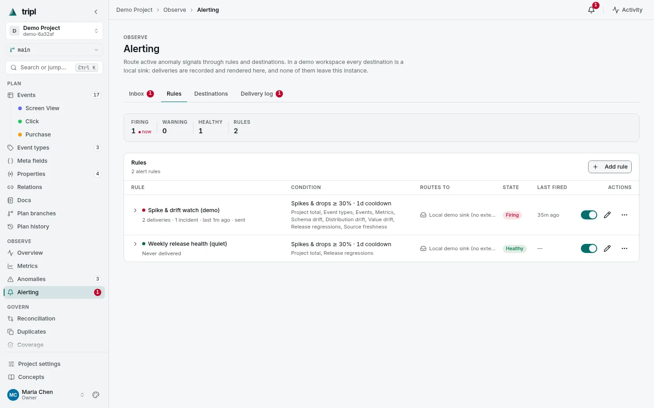The height and width of the screenshot is (408, 654).
Task: Click the FIRING count stat
Action: (x=141, y=127)
